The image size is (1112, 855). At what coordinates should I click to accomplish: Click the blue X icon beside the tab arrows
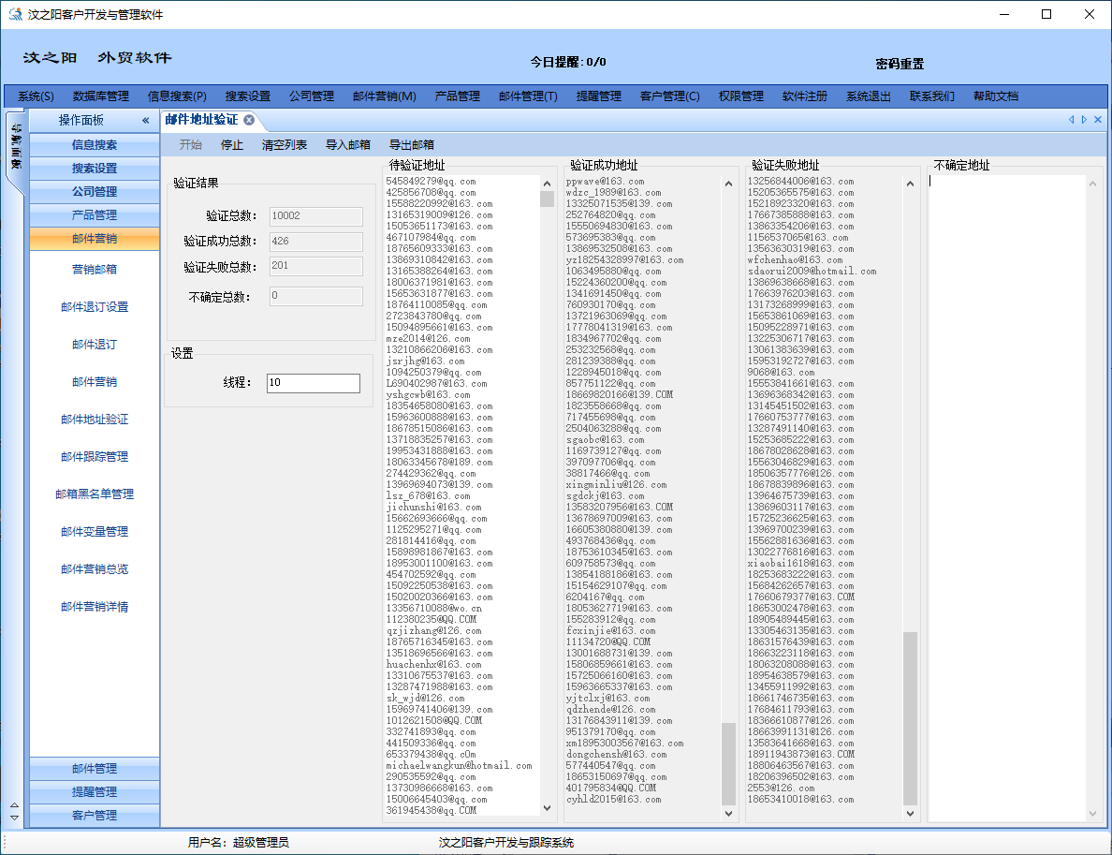pyautogui.click(x=1098, y=120)
